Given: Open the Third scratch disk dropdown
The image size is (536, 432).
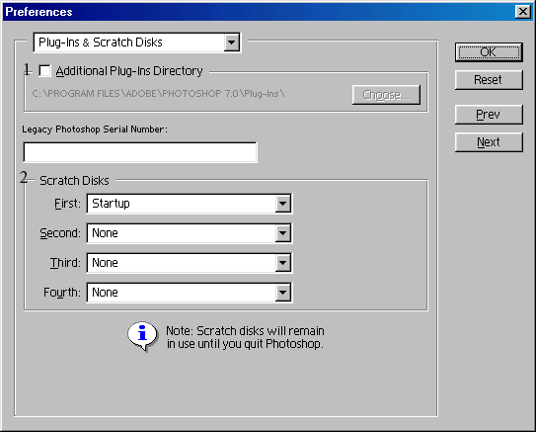Looking at the screenshot, I should tap(190, 263).
